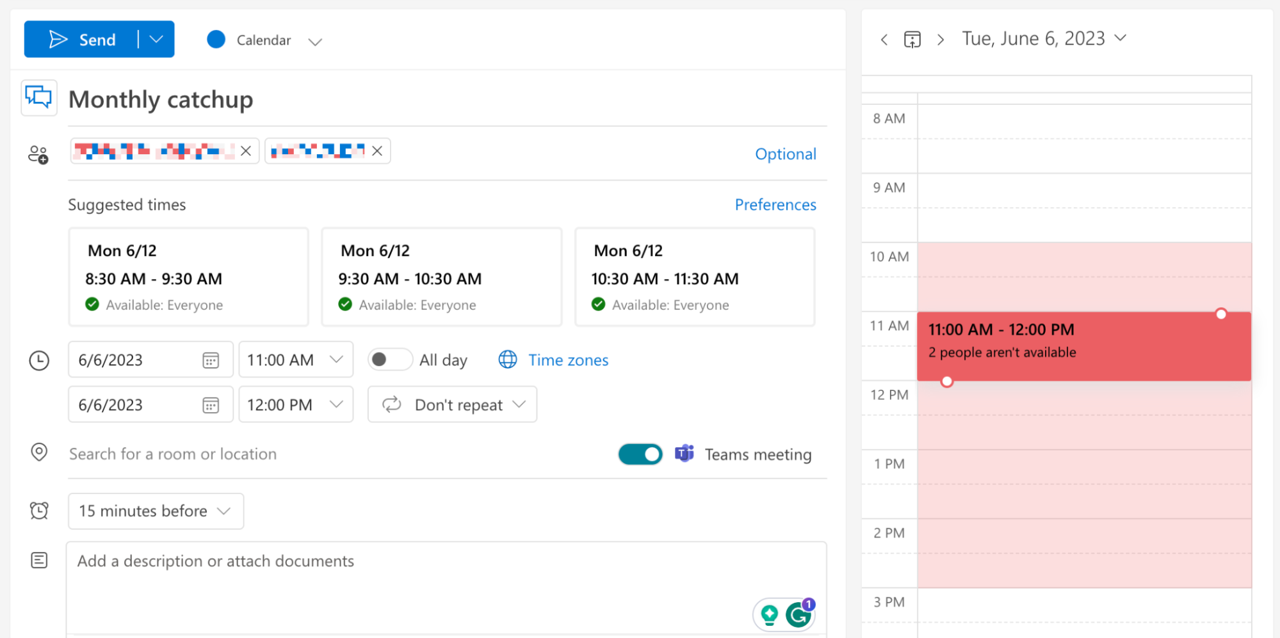Viewport: 1280px width, 638px height.
Task: Open Time zones settings
Action: tap(568, 360)
